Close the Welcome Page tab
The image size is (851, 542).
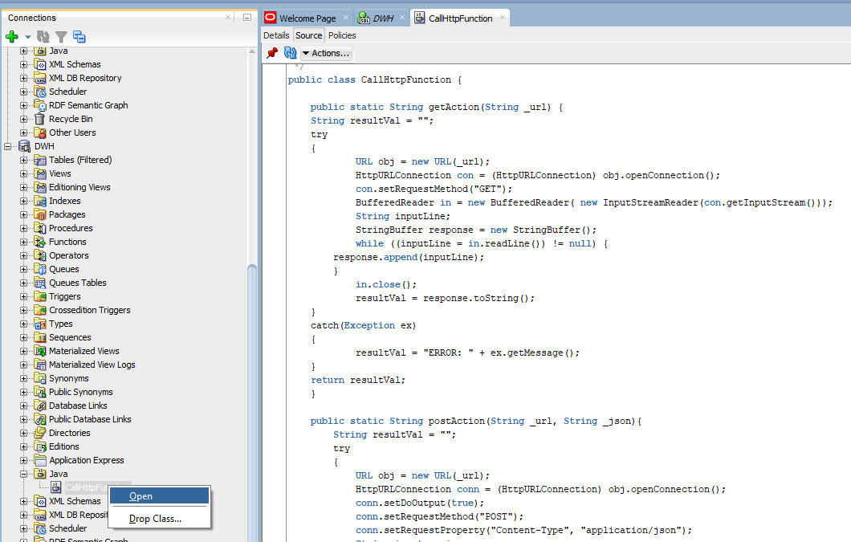click(x=346, y=18)
